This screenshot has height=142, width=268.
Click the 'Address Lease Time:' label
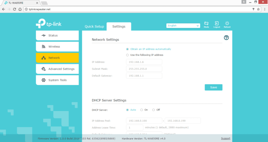pos(104,127)
